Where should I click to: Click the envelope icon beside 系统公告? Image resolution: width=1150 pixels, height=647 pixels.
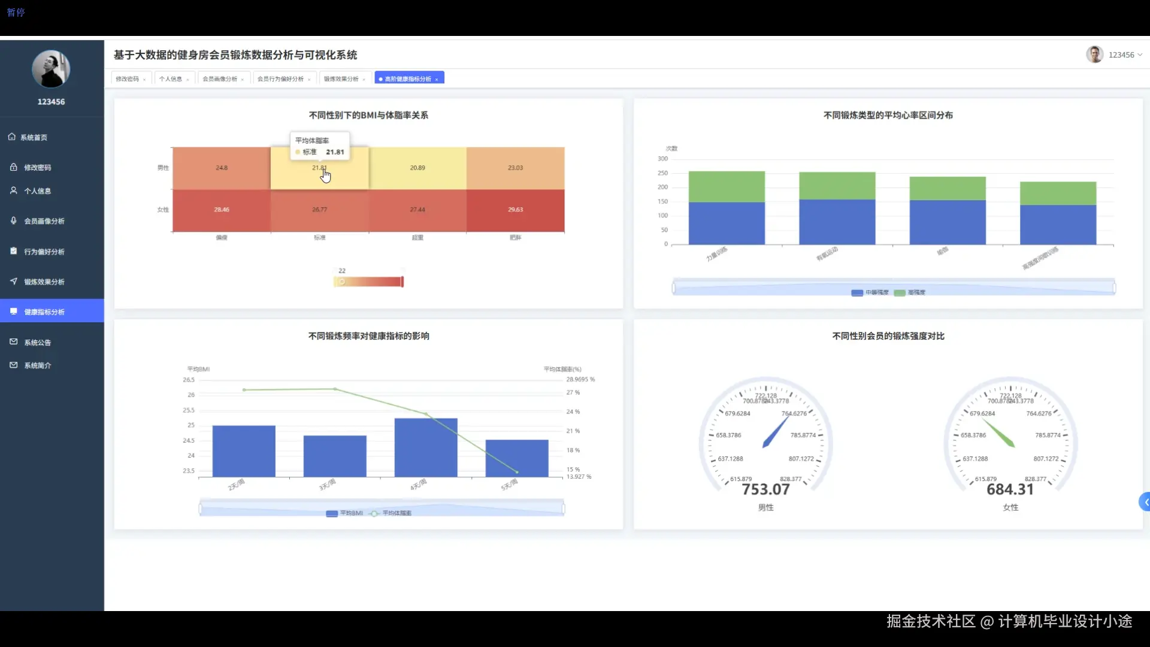[x=13, y=341]
